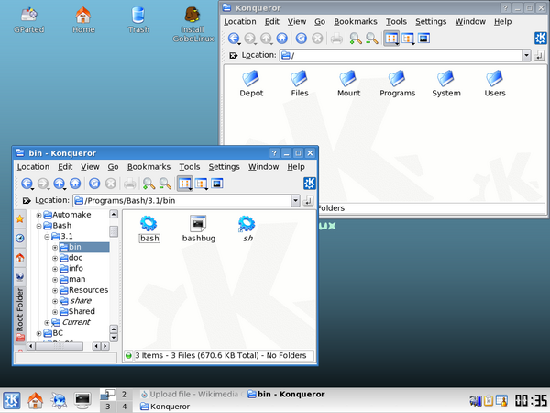Screen dimensions: 550x413
Task: Open Settings menu in root Konqueror window
Action: [431, 21]
